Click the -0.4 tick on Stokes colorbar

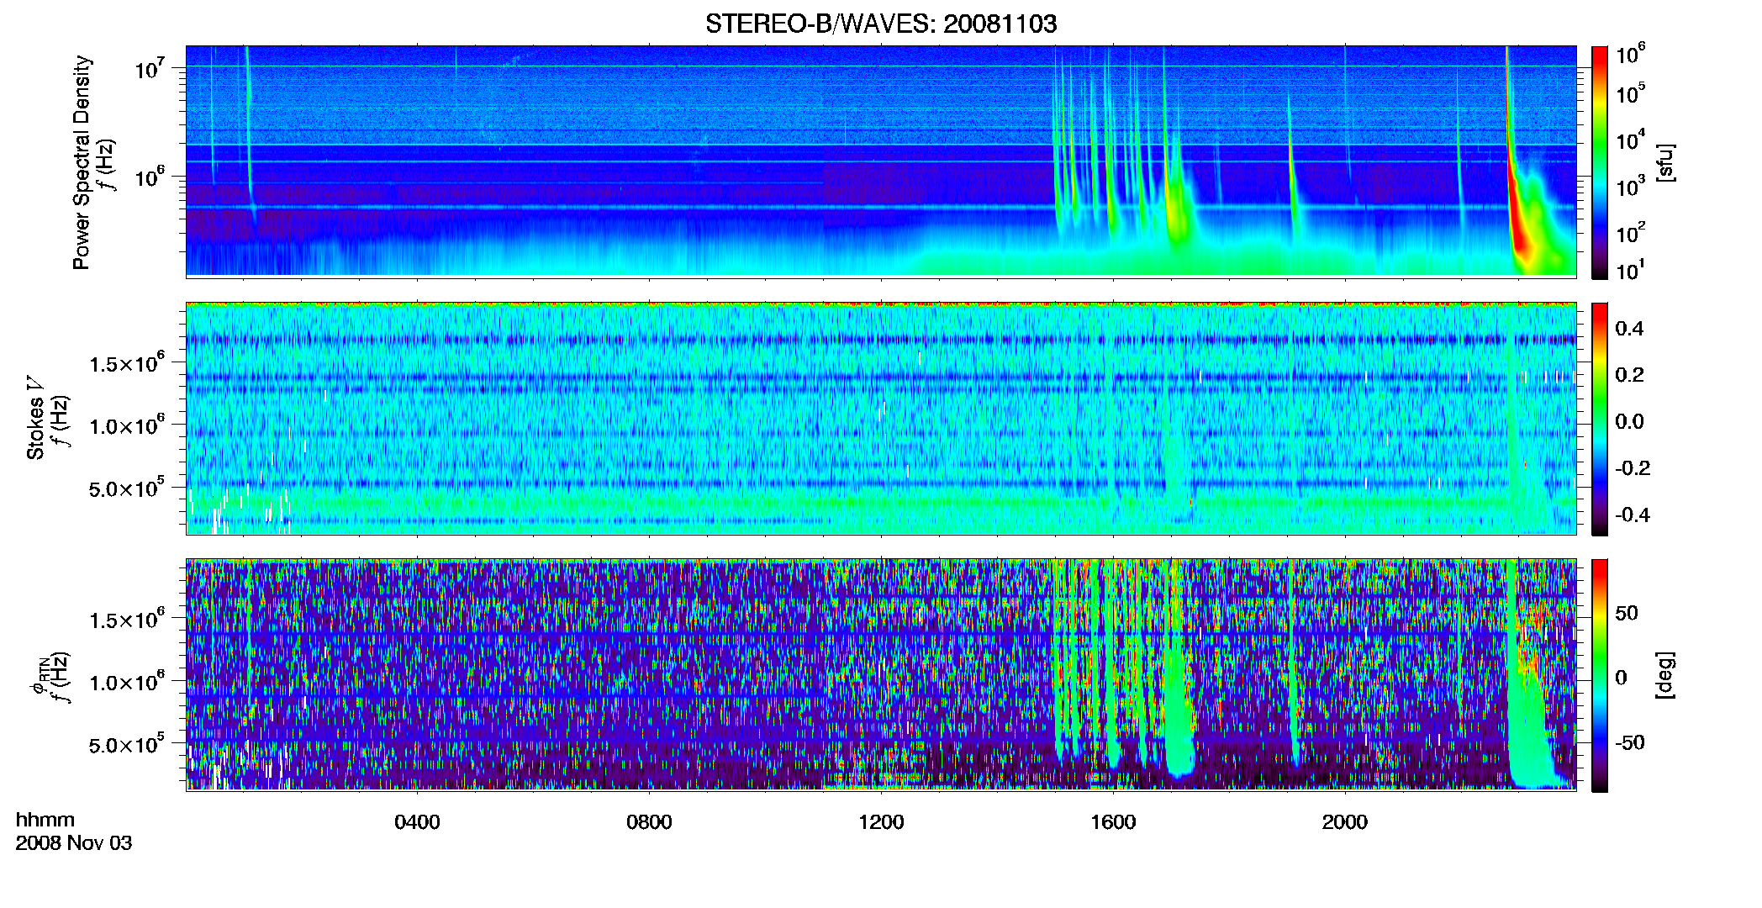[1632, 515]
